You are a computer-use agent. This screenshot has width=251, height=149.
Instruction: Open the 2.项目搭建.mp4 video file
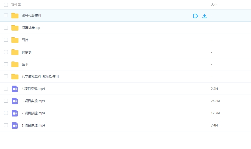[33, 113]
